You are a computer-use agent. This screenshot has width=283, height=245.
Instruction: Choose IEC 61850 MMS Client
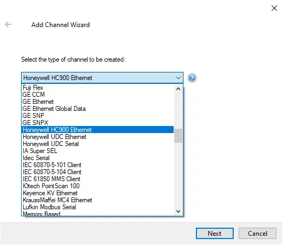click(x=97, y=179)
